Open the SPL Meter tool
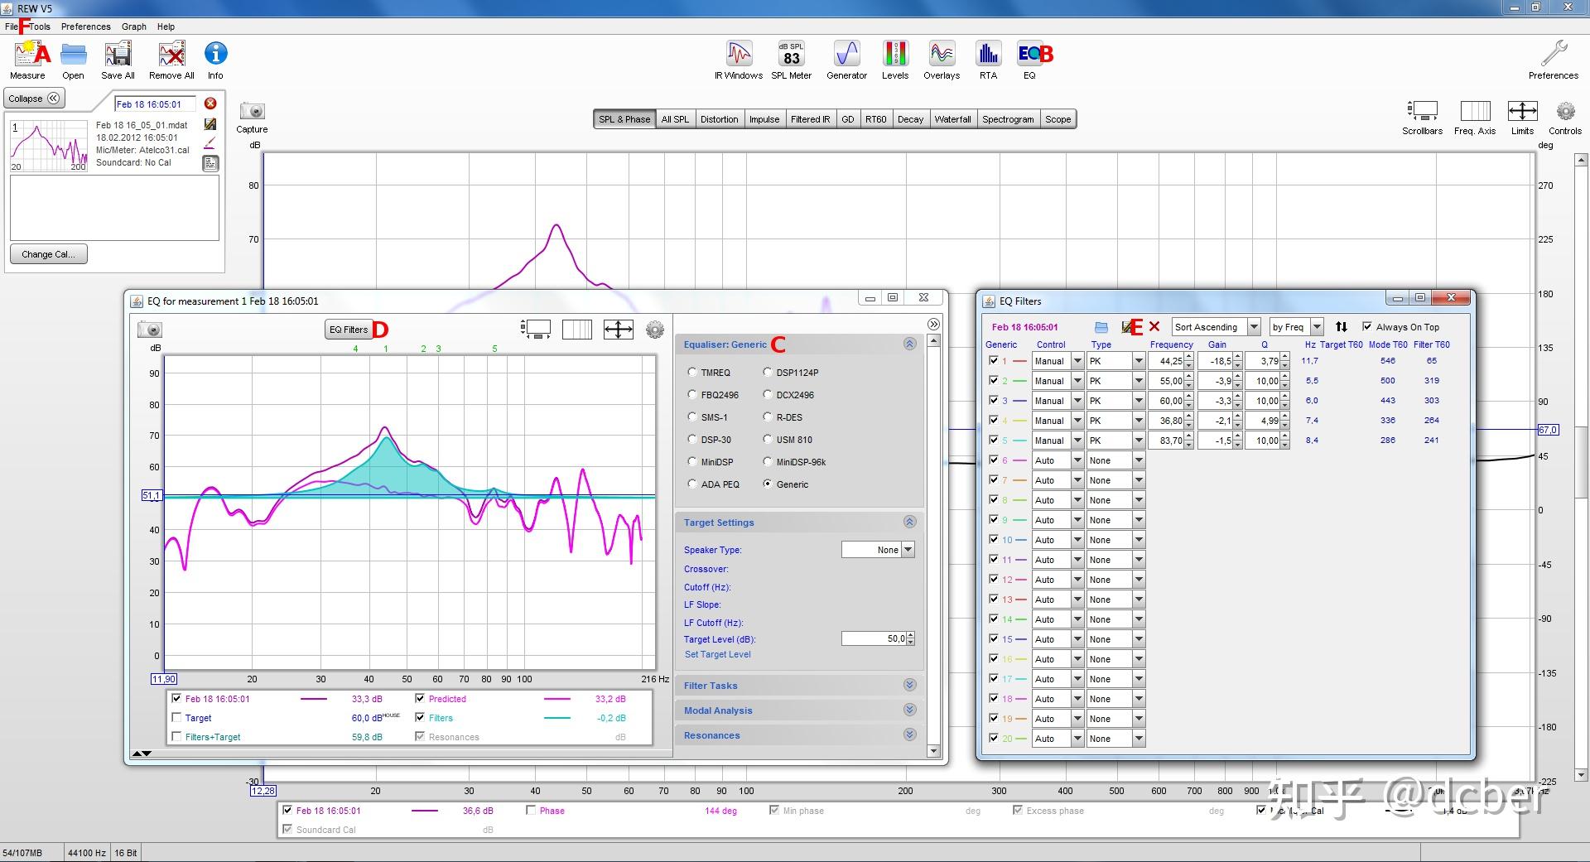Image resolution: width=1590 pixels, height=862 pixels. [791, 55]
